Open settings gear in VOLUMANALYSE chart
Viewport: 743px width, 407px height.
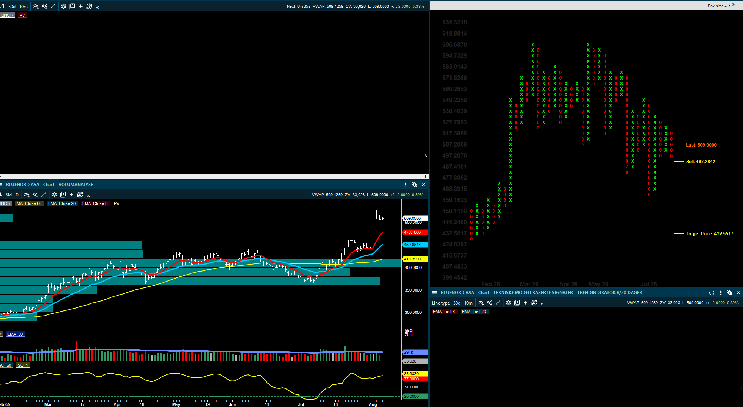click(54, 195)
